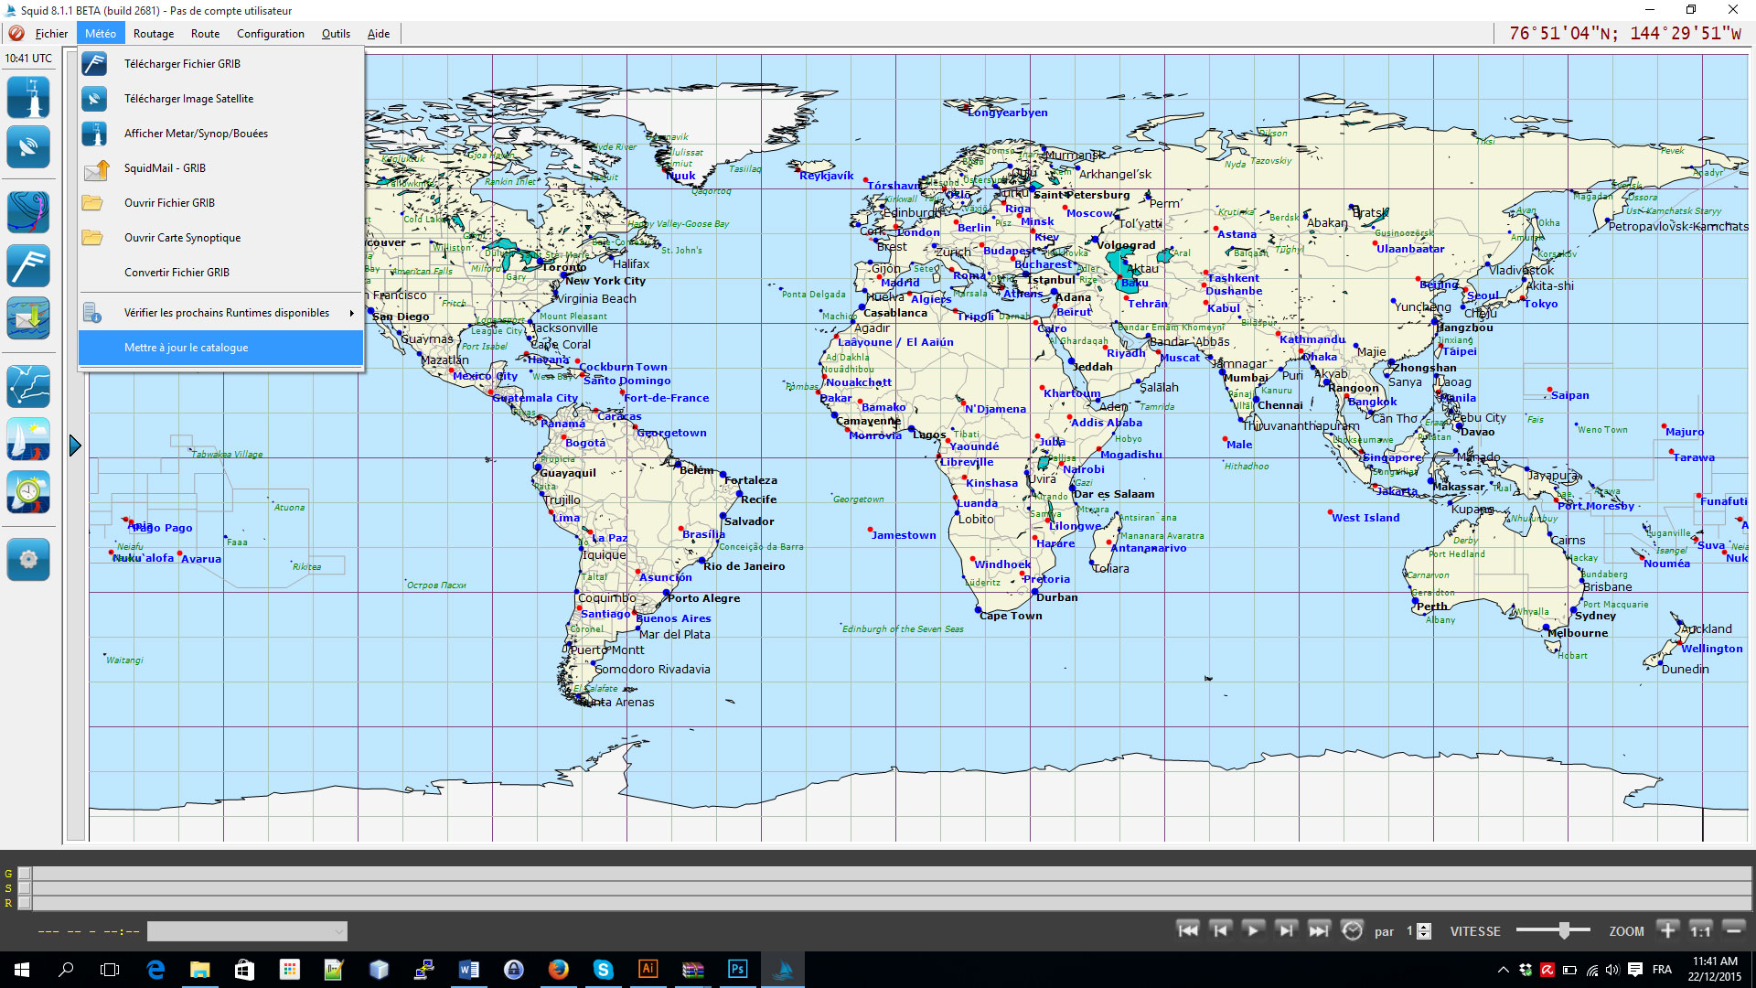Click the 'par' step spinner up arrow

point(1423,927)
